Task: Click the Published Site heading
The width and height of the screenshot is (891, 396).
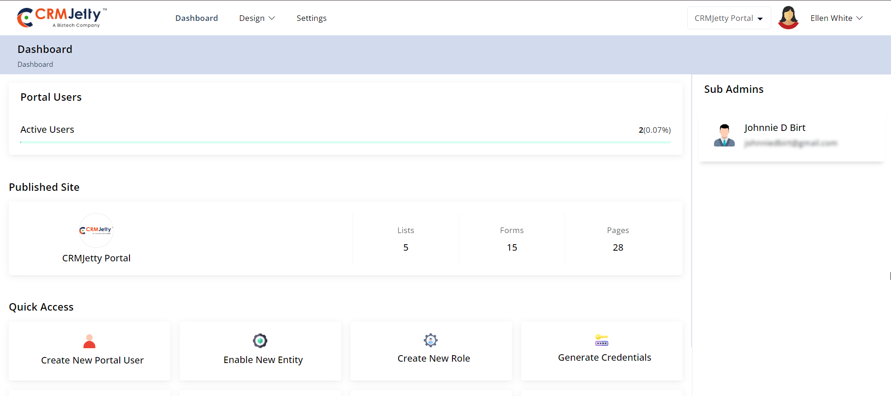Action: click(x=44, y=187)
